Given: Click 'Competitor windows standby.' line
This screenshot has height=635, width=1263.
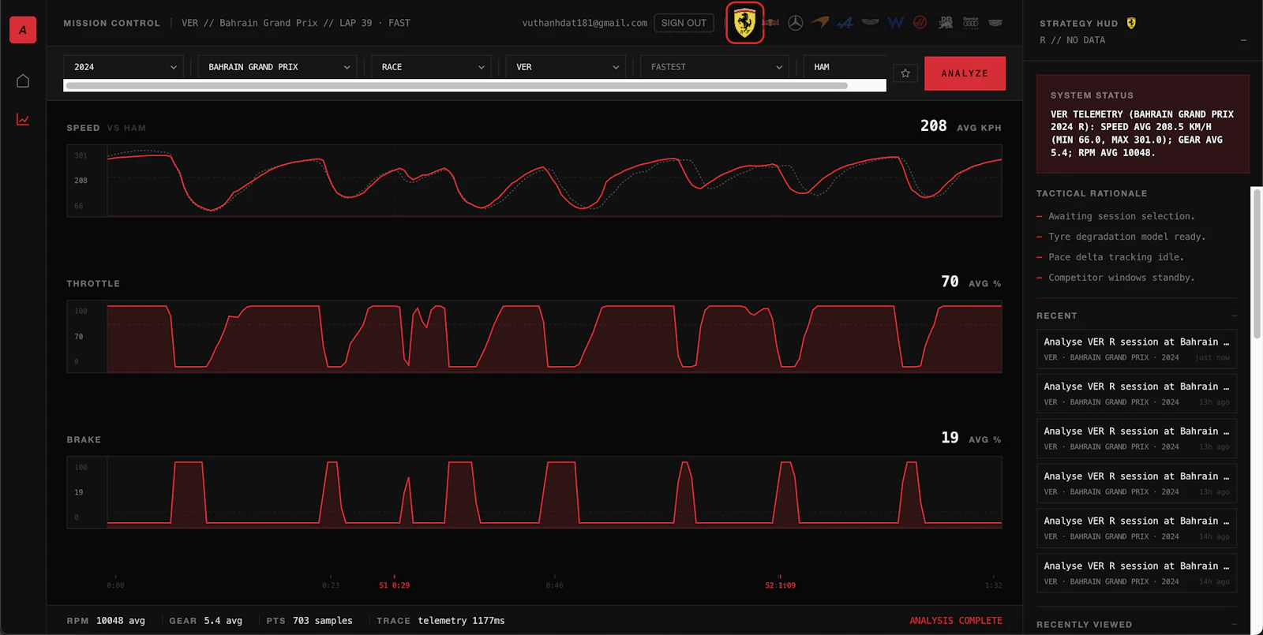Looking at the screenshot, I should [x=1121, y=278].
